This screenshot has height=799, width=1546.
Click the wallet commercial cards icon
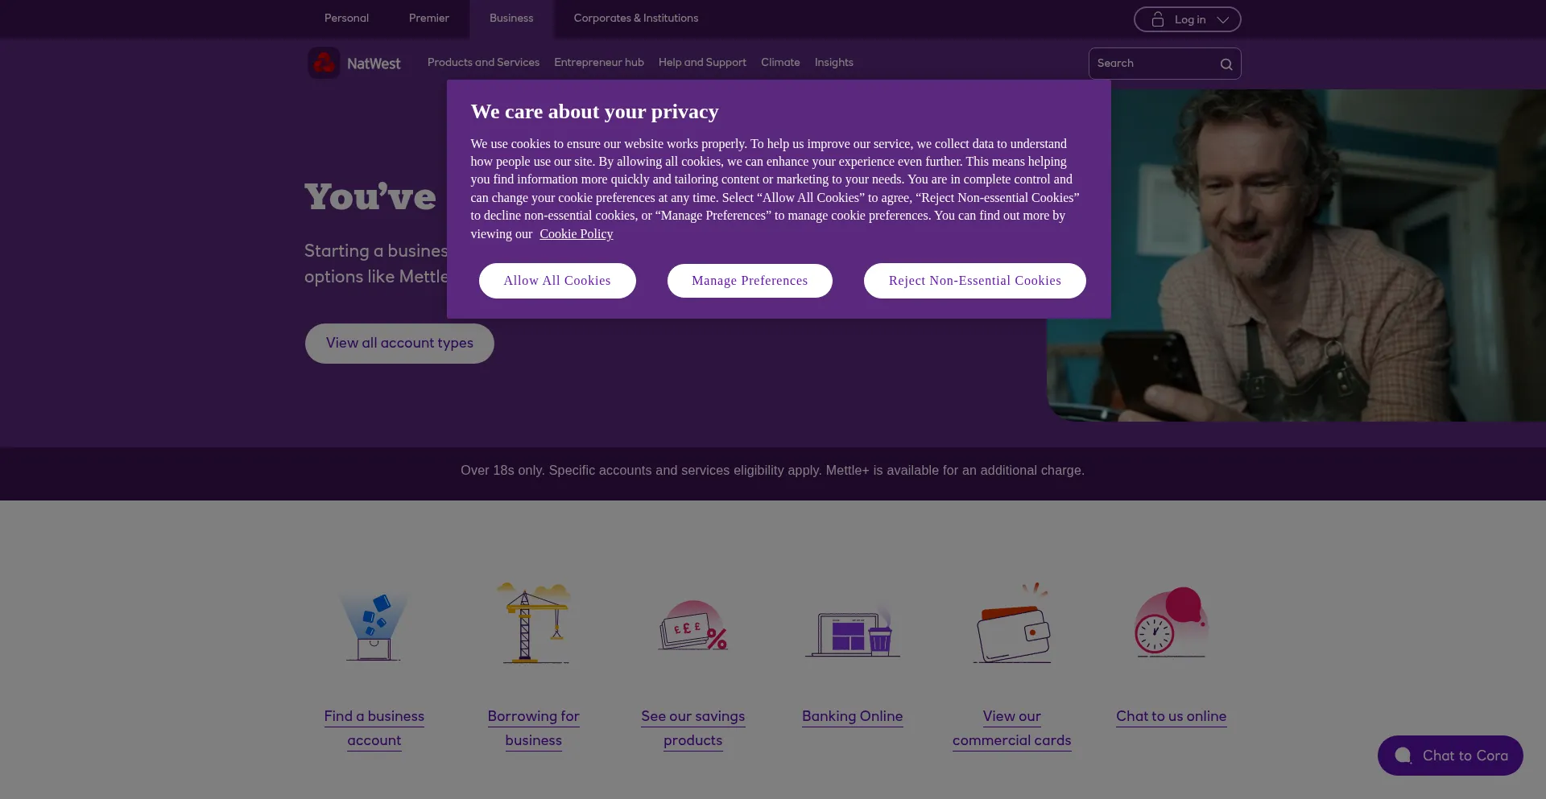pyautogui.click(x=1012, y=623)
